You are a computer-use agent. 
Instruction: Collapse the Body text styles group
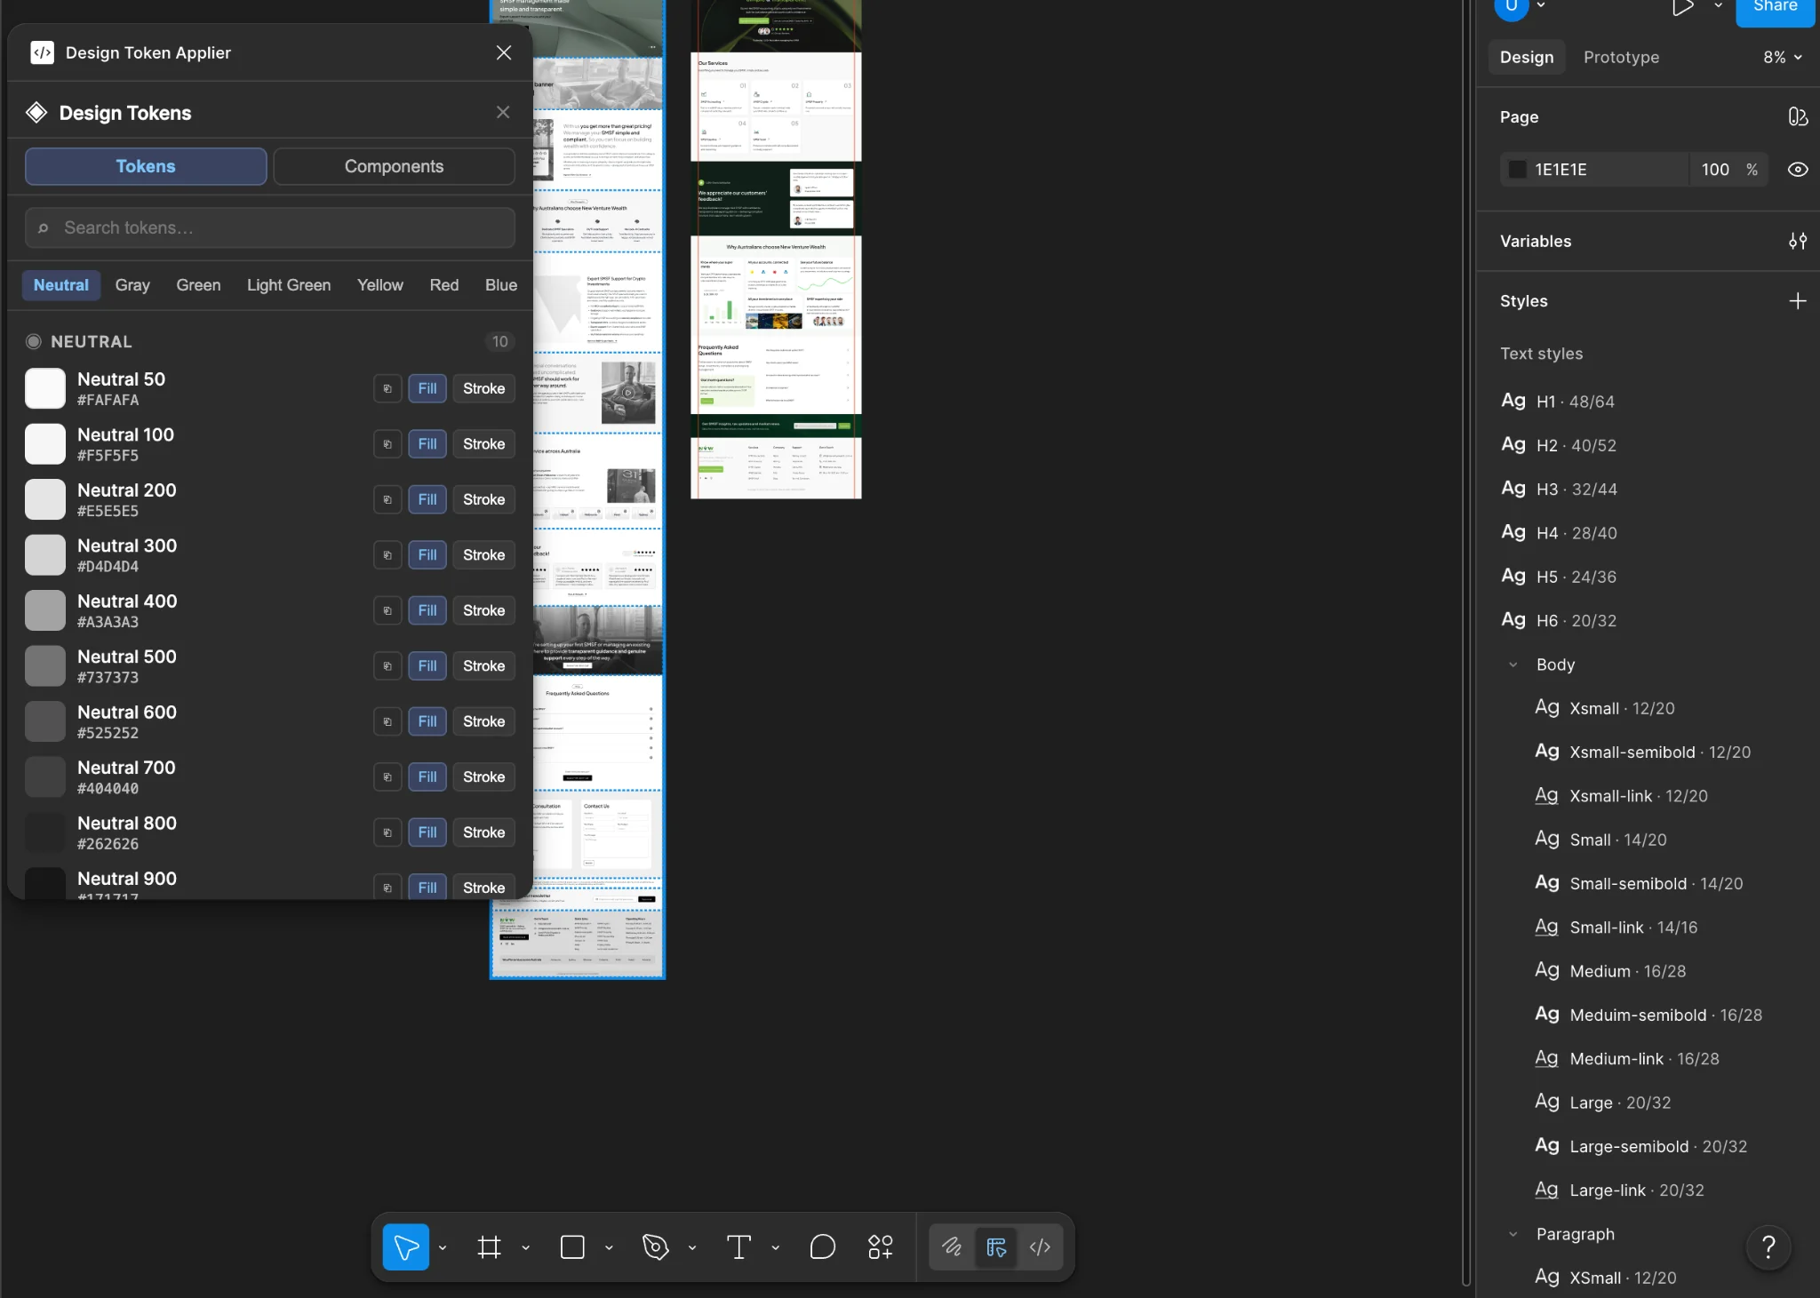coord(1513,665)
